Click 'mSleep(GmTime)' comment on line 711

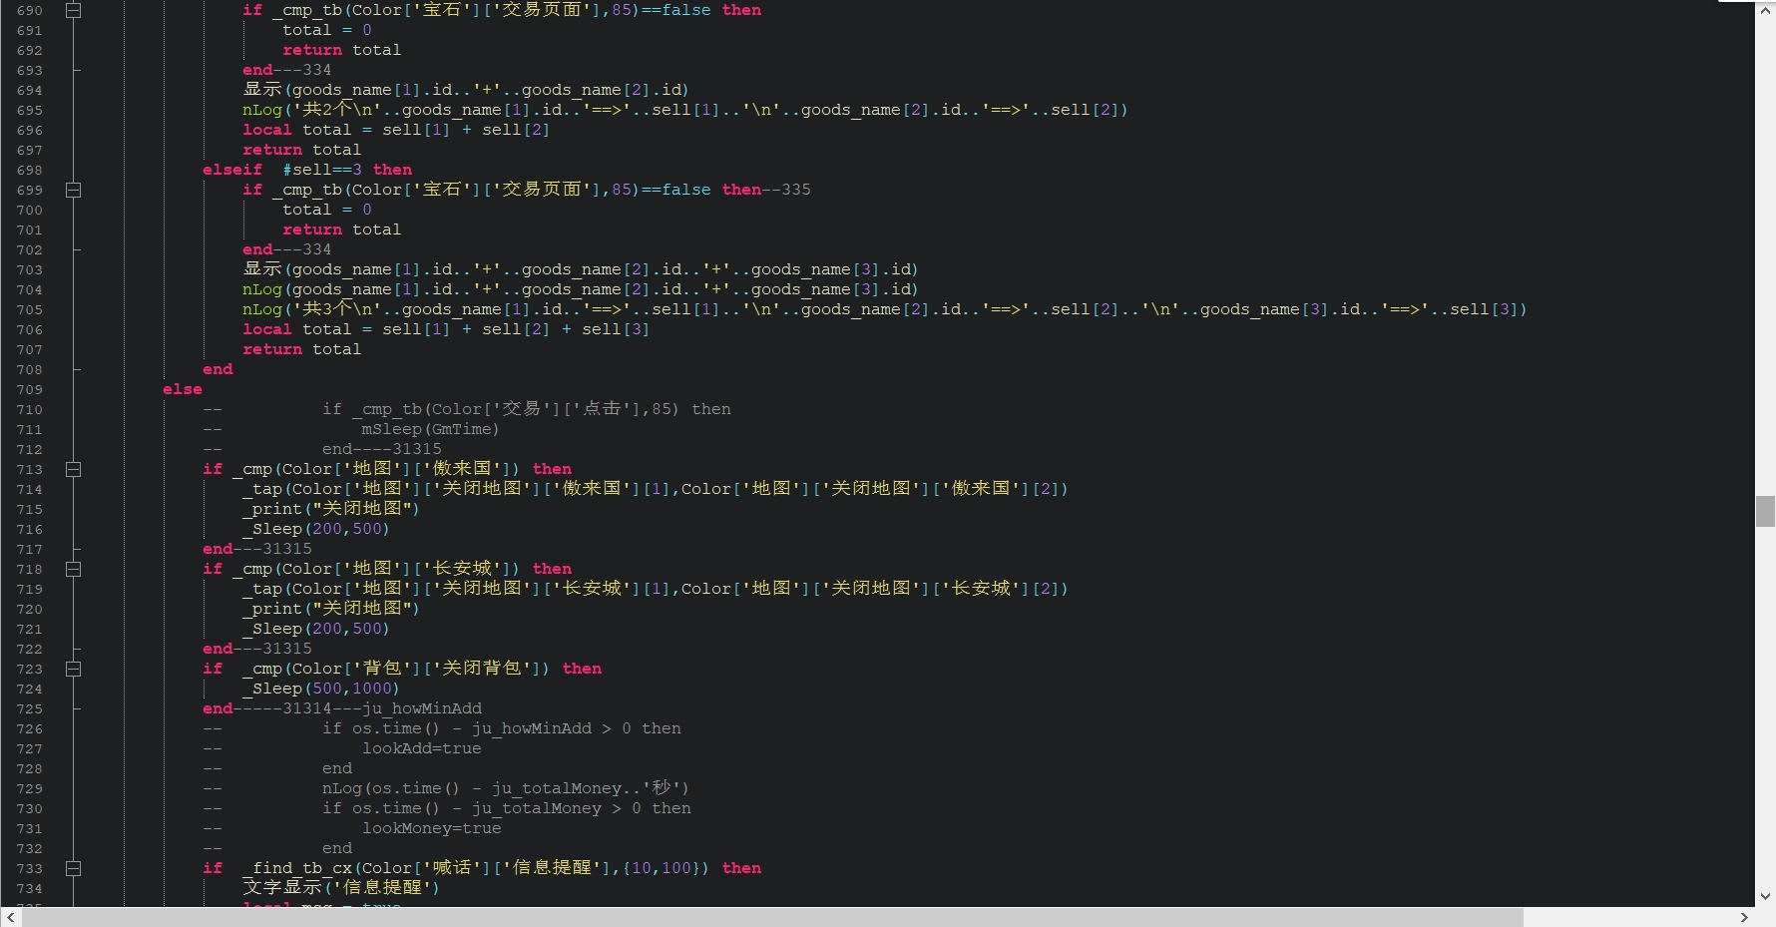tap(430, 429)
